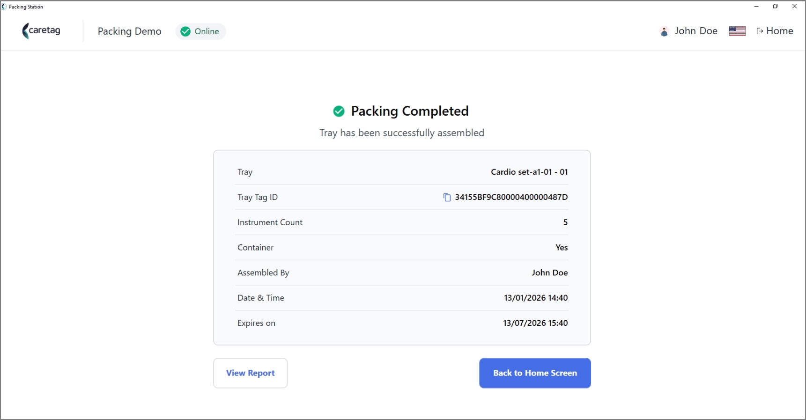This screenshot has width=806, height=420.
Task: Go Back to Home Screen
Action: 535,373
